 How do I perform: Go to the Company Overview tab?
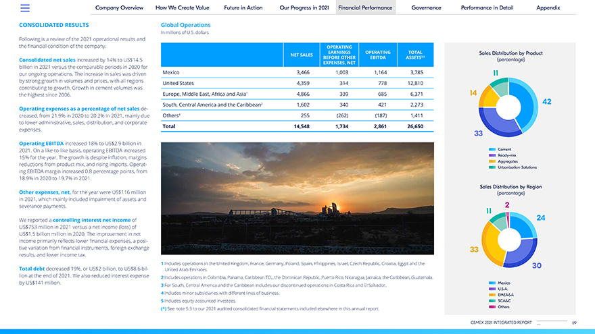pyautogui.click(x=119, y=7)
